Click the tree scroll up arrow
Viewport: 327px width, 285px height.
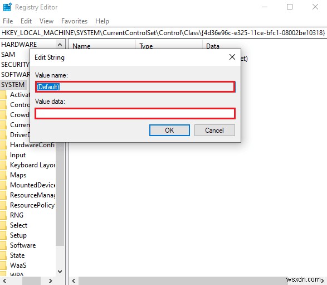click(60, 45)
